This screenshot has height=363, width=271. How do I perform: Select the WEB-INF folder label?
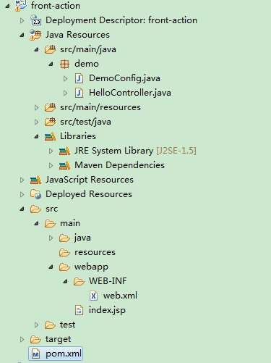click(108, 281)
